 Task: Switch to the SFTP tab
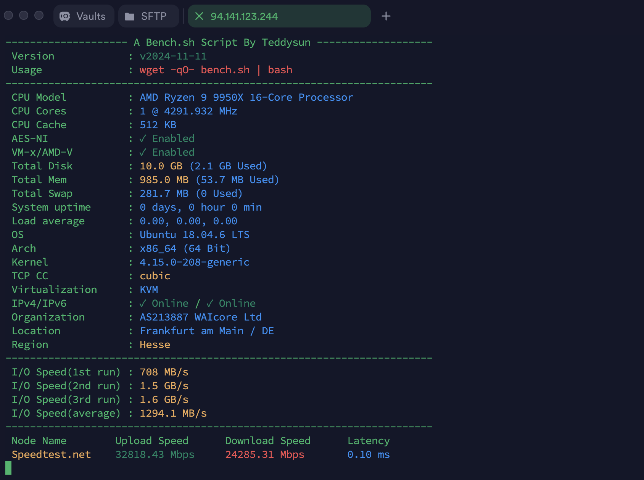tap(148, 16)
